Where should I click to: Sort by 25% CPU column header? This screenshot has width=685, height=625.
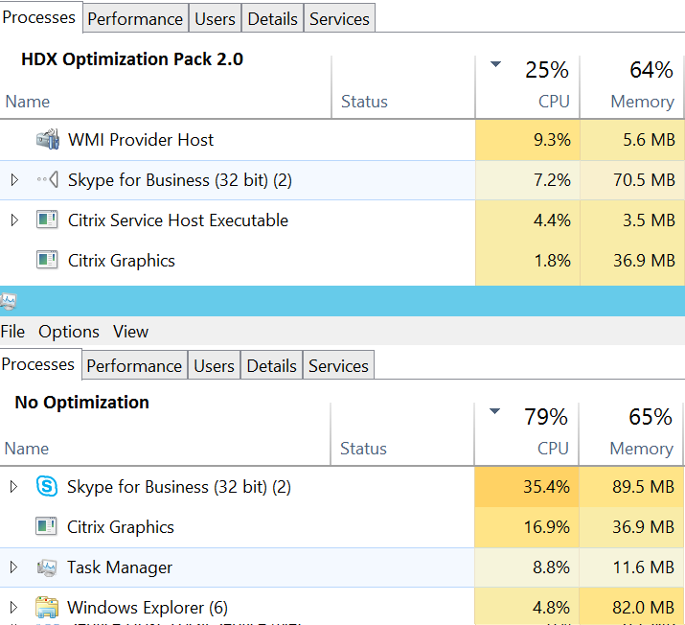pyautogui.click(x=528, y=86)
